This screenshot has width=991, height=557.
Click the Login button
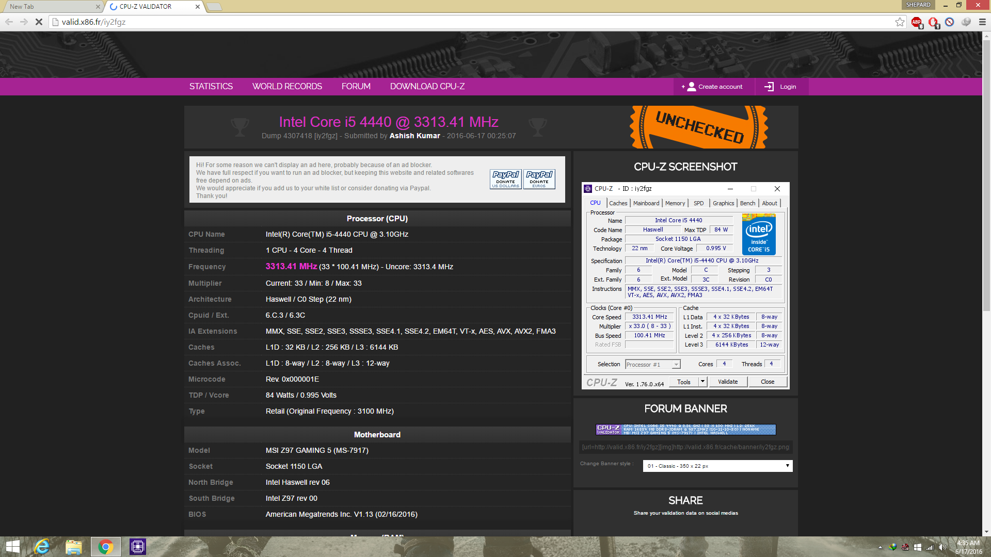(781, 87)
